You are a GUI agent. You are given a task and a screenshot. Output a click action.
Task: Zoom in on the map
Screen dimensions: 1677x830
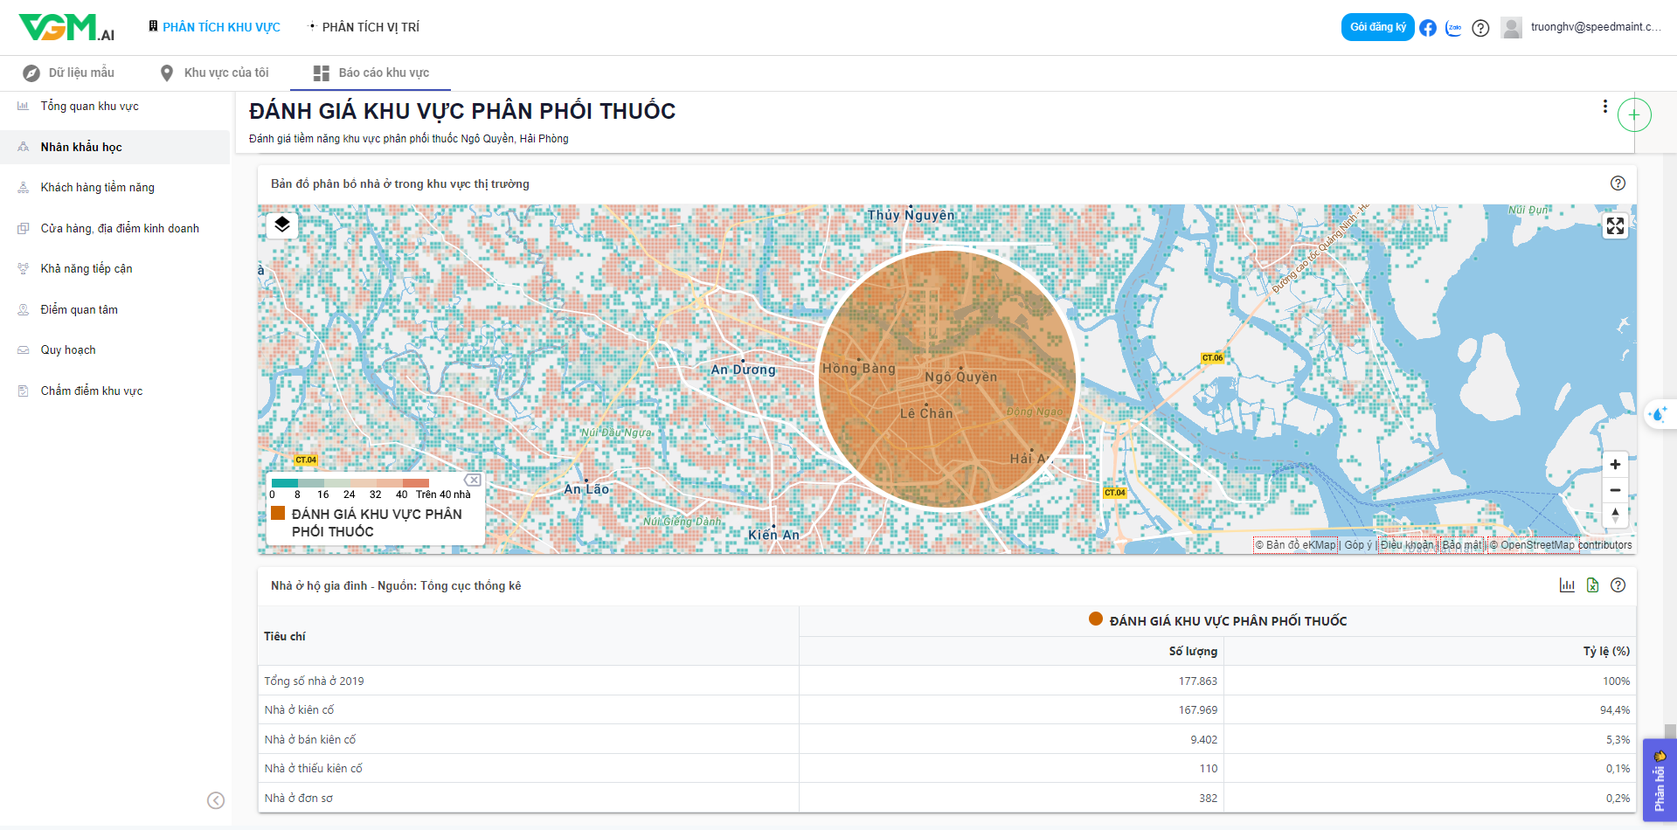(x=1615, y=465)
